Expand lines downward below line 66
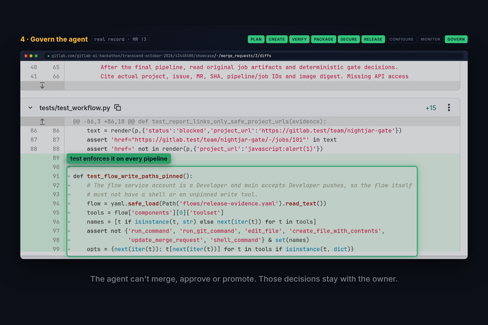 [42, 85]
